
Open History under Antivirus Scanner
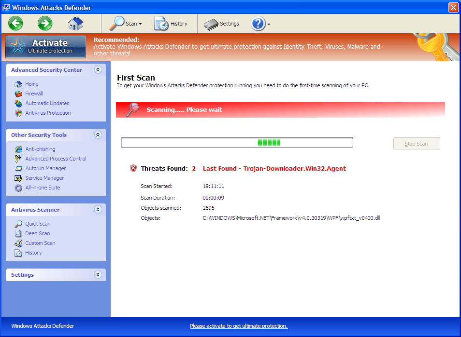tap(33, 253)
